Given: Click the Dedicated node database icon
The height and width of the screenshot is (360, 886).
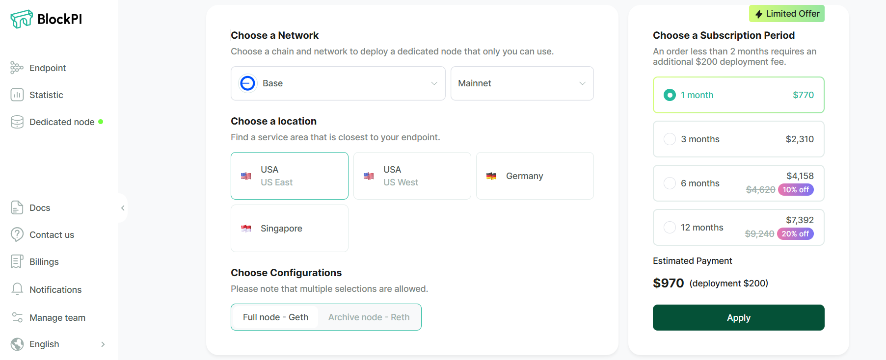Looking at the screenshot, I should [x=17, y=122].
